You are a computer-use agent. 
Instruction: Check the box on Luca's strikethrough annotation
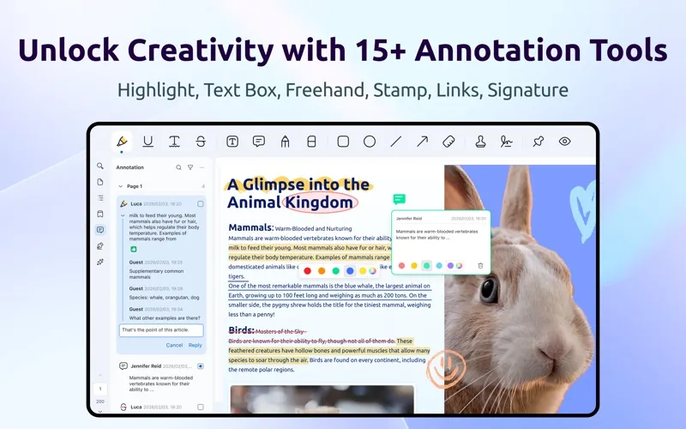click(x=201, y=407)
